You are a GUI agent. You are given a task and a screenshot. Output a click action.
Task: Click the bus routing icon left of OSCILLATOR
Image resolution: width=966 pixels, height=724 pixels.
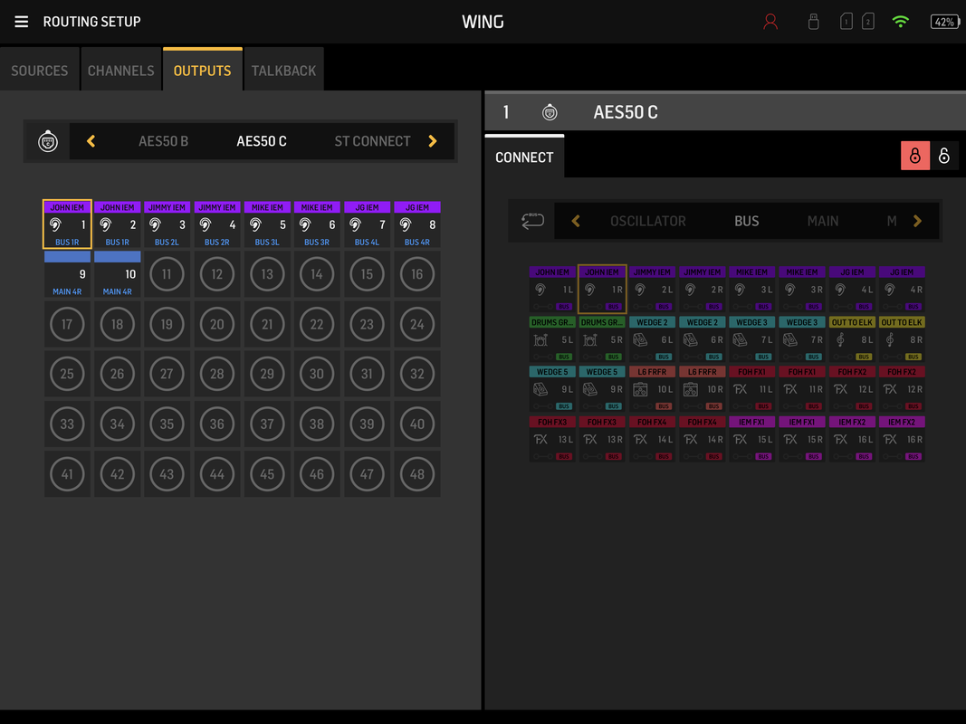tap(532, 221)
